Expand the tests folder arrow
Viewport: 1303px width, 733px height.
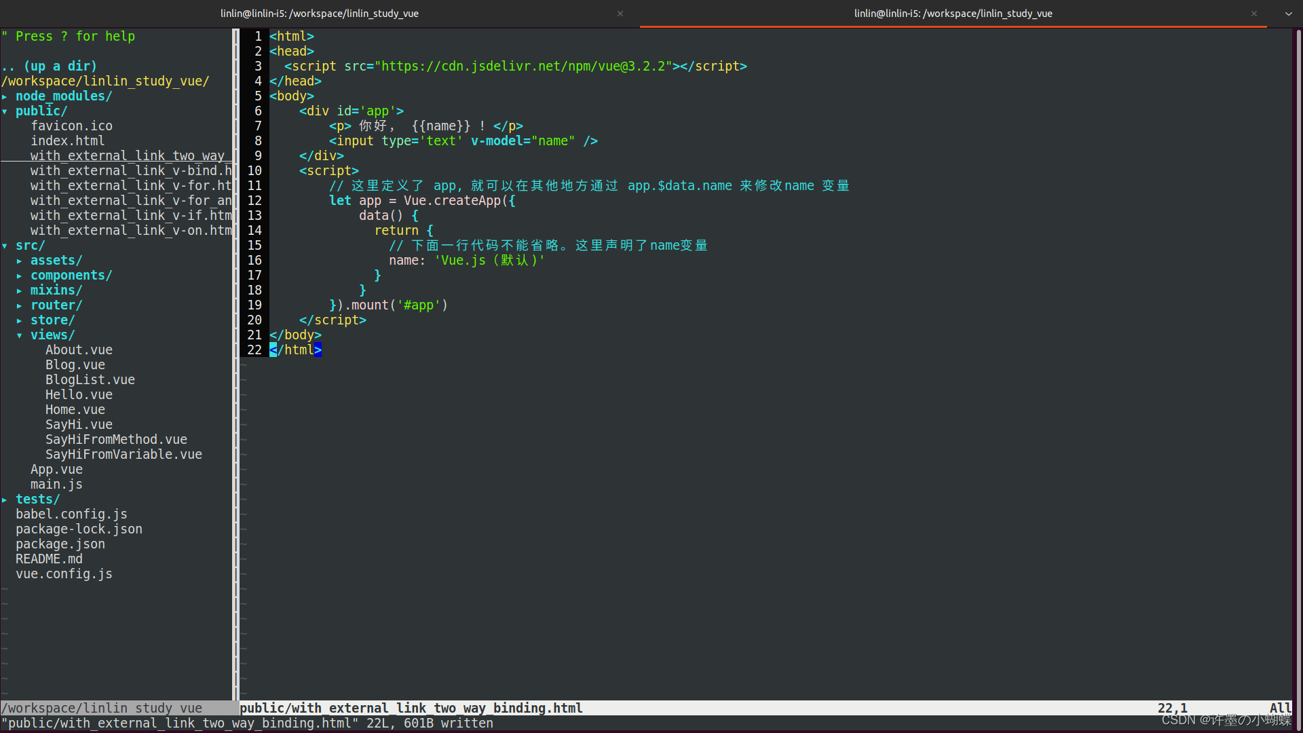click(x=5, y=500)
